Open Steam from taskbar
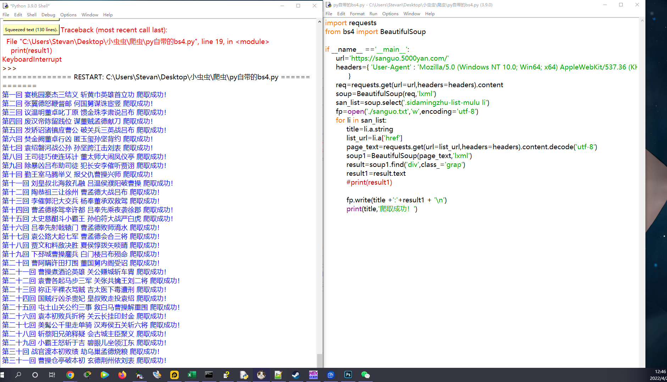667x382 pixels. [296, 375]
